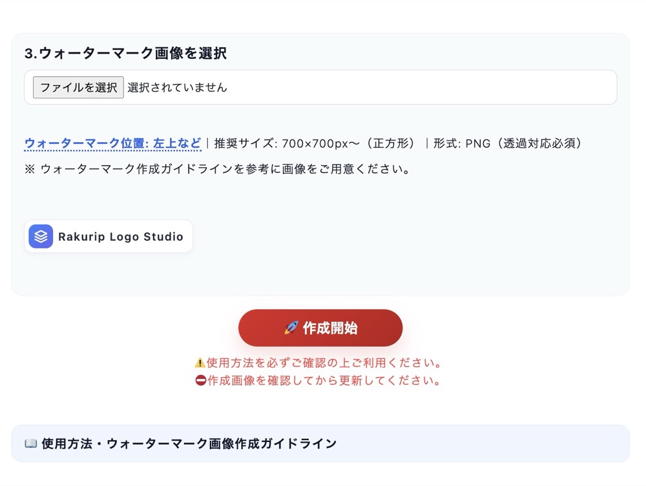Open the ウォーターマーク位置: 左上など link
Image resolution: width=646 pixels, height=486 pixels.
point(112,143)
